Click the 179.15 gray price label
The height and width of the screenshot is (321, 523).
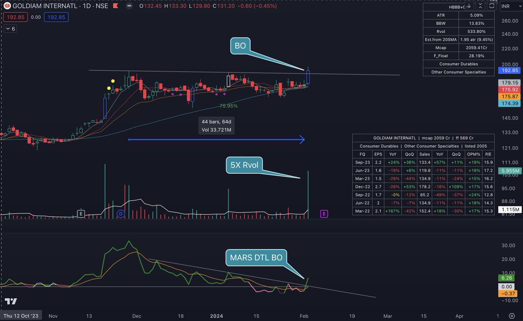pos(509,82)
